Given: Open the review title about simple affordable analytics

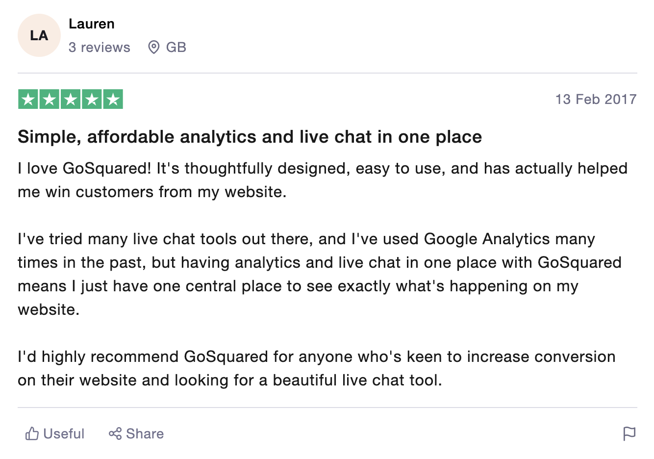Looking at the screenshot, I should [250, 136].
